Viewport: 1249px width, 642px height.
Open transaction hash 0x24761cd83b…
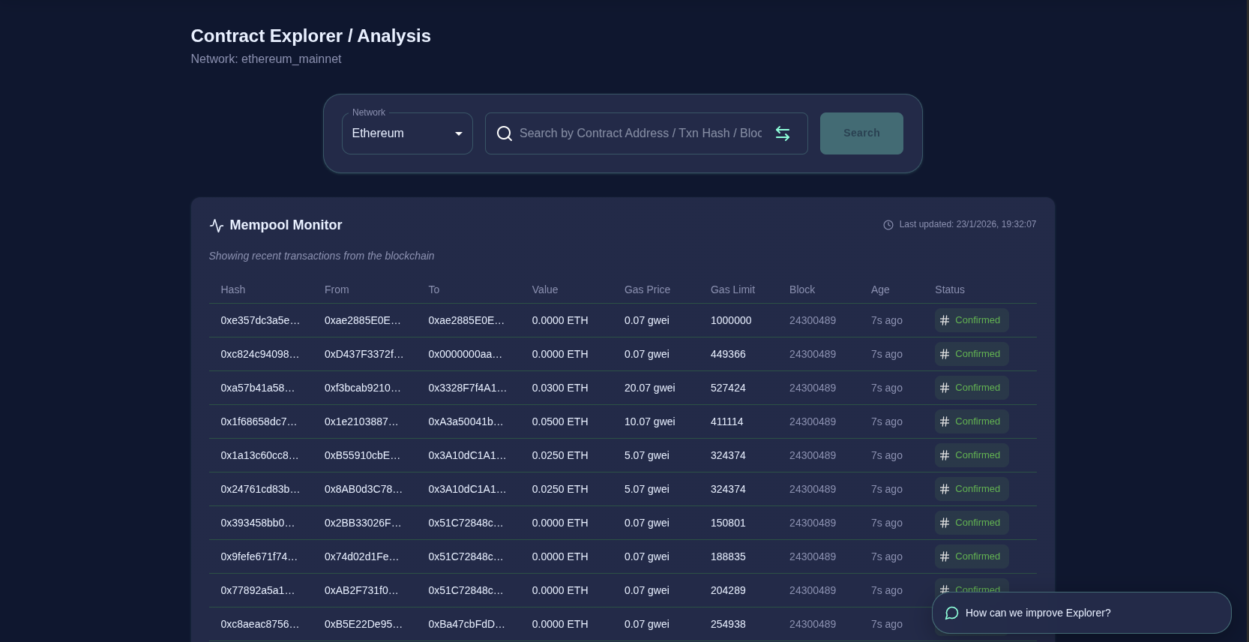(260, 489)
